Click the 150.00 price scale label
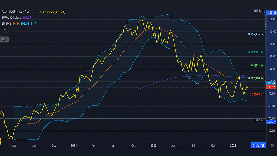277x156 pixels. click(x=272, y=19)
